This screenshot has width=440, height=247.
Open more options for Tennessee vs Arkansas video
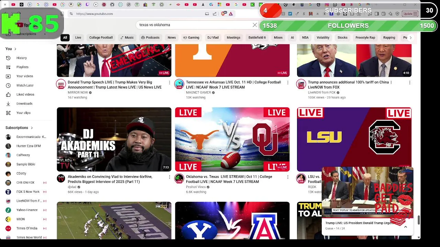[x=288, y=83]
